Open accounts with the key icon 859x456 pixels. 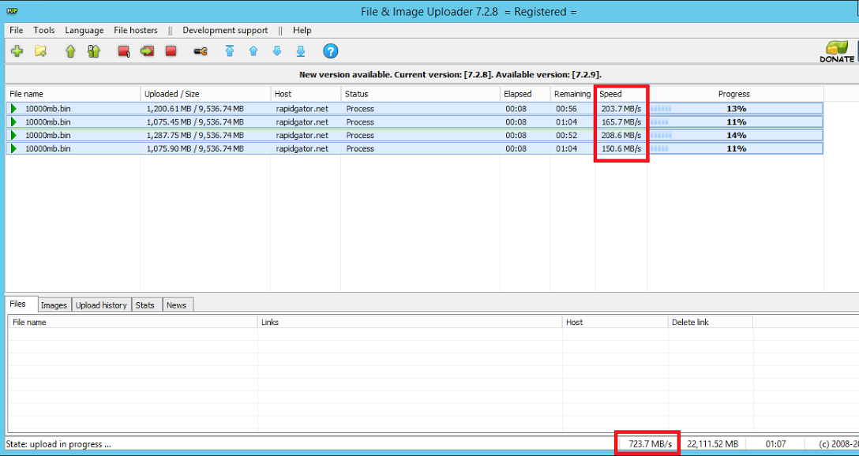pyautogui.click(x=201, y=51)
